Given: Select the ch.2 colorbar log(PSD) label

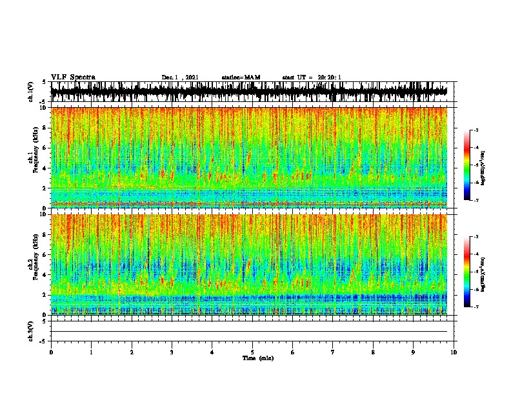Looking at the screenshot, I should point(483,274).
